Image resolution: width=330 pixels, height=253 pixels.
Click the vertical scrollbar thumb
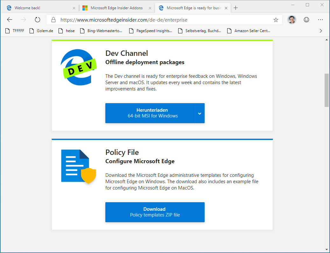click(x=327, y=90)
